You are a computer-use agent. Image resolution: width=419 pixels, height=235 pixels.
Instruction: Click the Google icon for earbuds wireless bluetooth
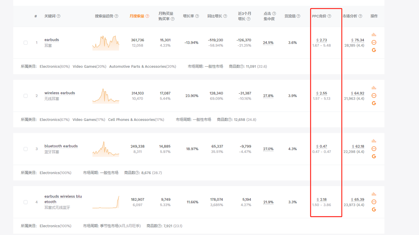(374, 210)
